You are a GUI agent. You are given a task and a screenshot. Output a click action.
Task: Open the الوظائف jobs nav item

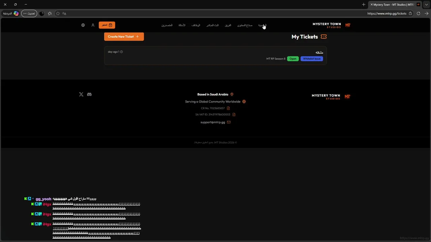[196, 25]
